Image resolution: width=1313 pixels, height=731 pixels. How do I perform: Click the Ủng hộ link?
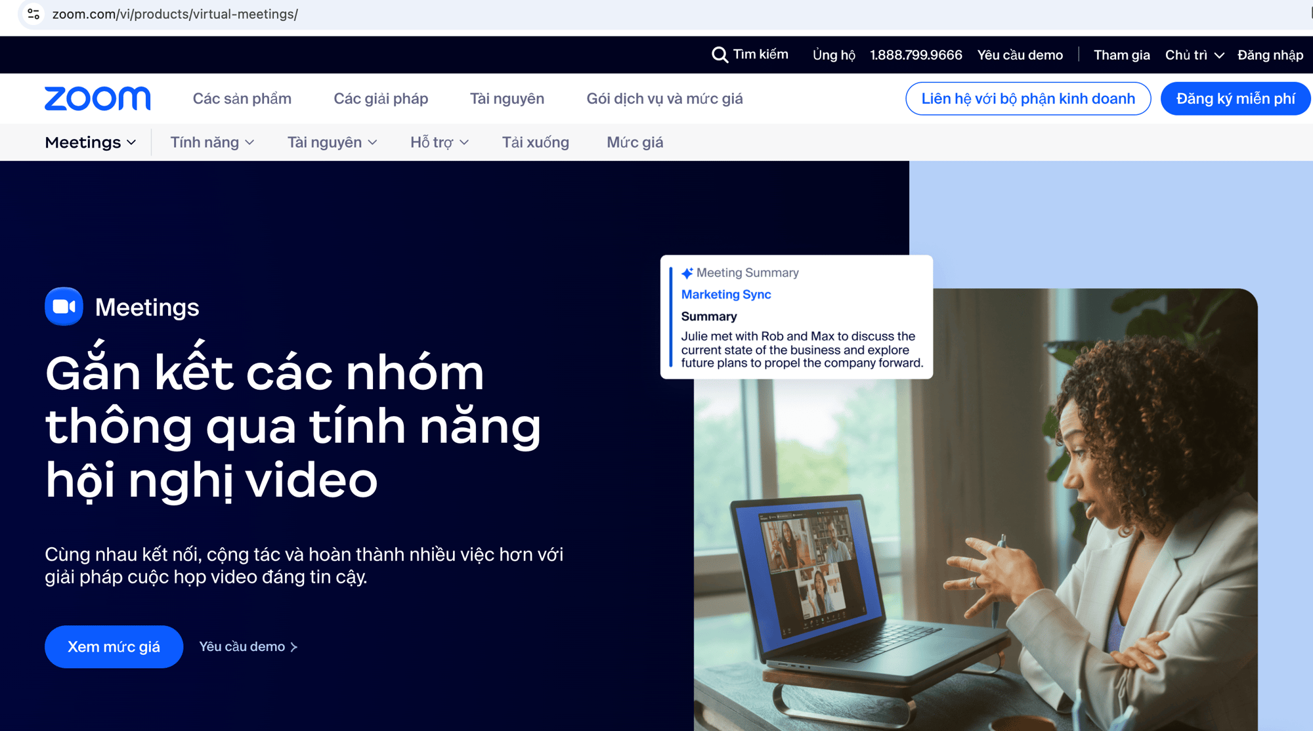click(x=834, y=55)
